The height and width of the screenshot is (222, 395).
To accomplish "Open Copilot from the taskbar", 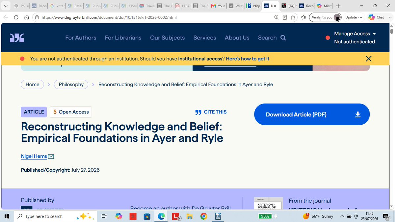I will pos(119,216).
